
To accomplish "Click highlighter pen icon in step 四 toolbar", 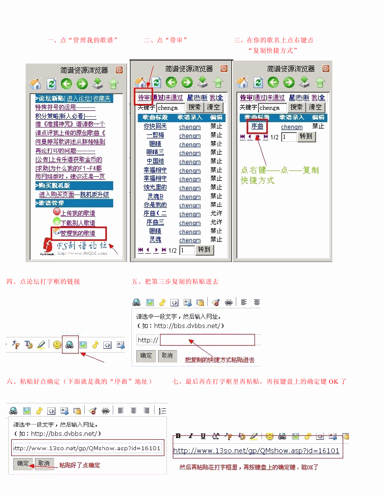I will point(41,345).
